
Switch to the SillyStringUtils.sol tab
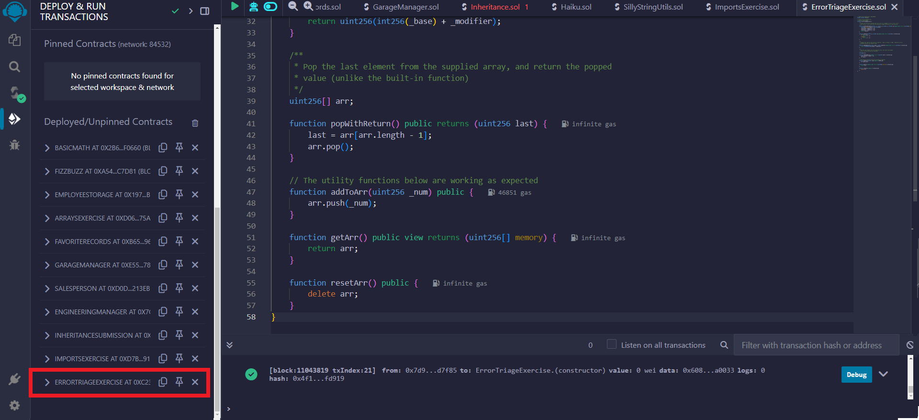click(x=649, y=7)
